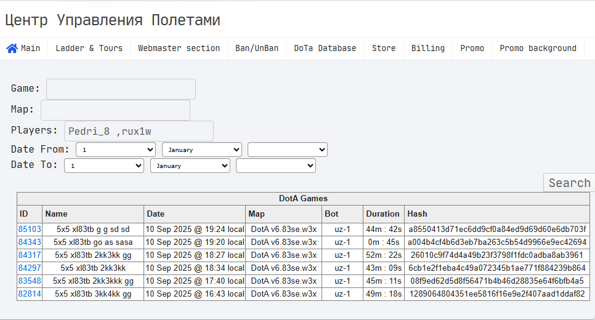
Task: Navigate to Billing section
Action: click(428, 49)
